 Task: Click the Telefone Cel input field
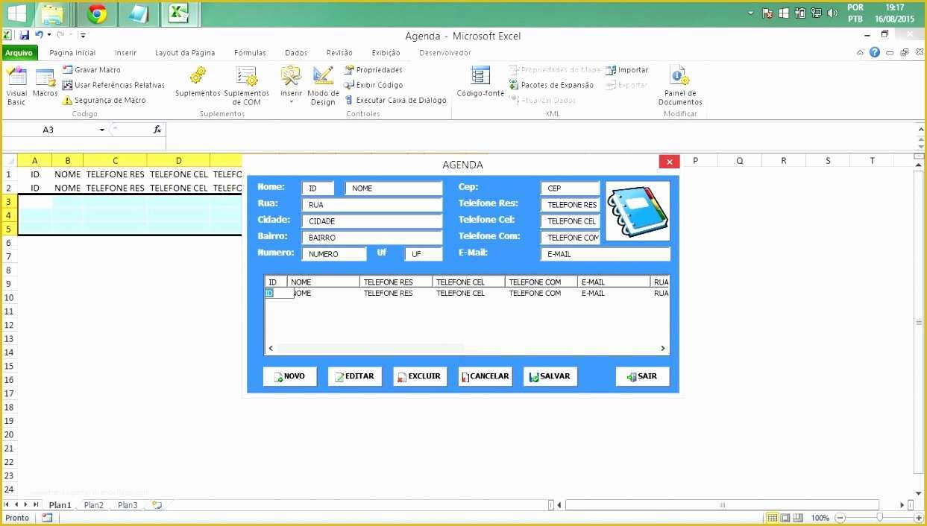coord(570,221)
